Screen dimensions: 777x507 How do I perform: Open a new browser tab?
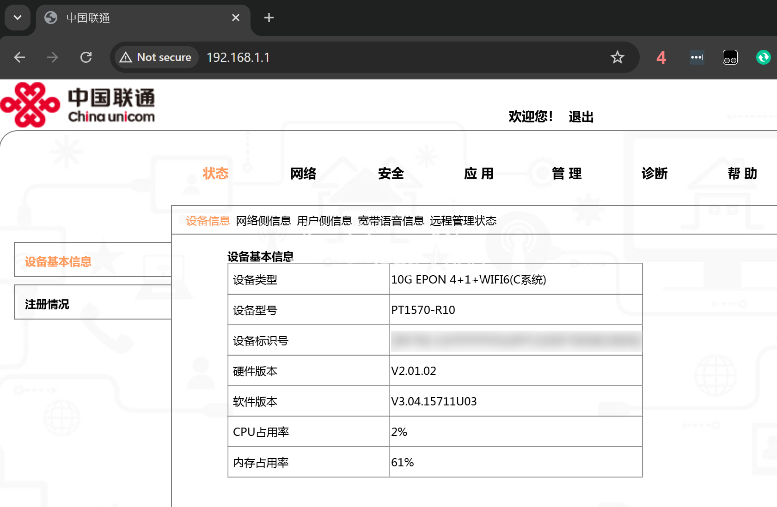[x=269, y=18]
